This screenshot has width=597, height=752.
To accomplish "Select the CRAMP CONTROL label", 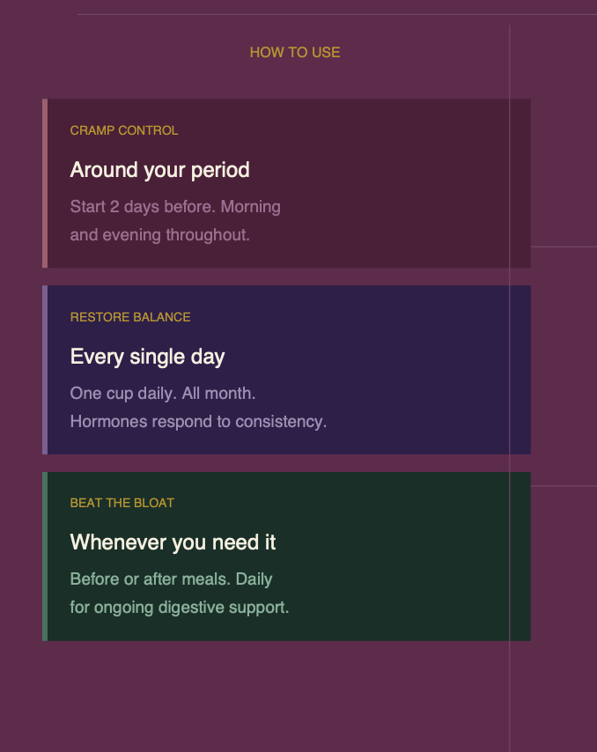I will [x=124, y=130].
